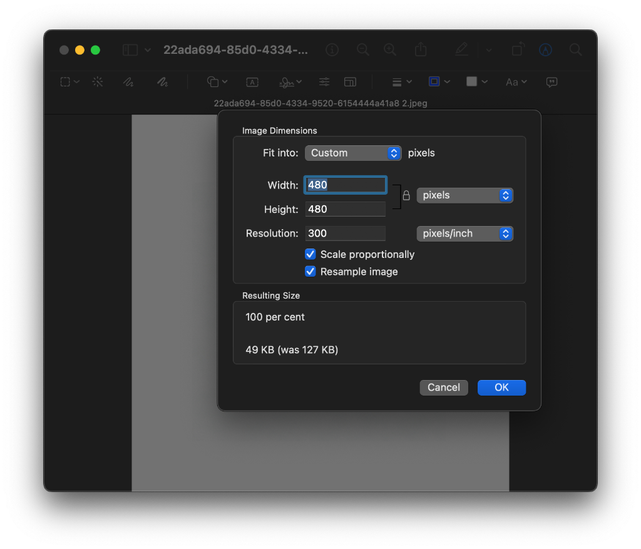
Task: Click the aspect ratio lock icon
Action: point(406,196)
